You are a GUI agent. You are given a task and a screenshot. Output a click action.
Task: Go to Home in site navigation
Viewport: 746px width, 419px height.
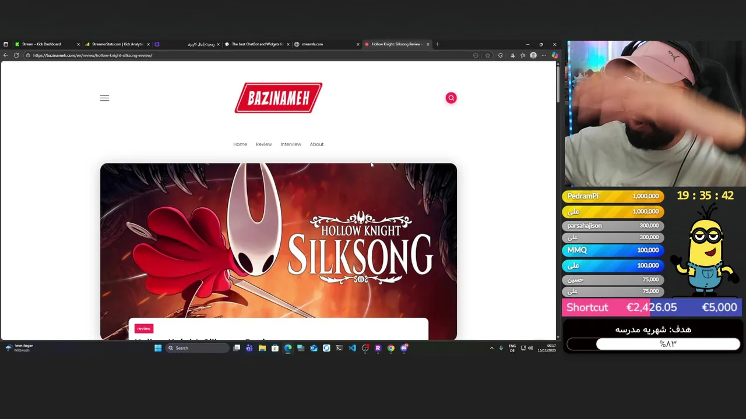click(x=240, y=144)
